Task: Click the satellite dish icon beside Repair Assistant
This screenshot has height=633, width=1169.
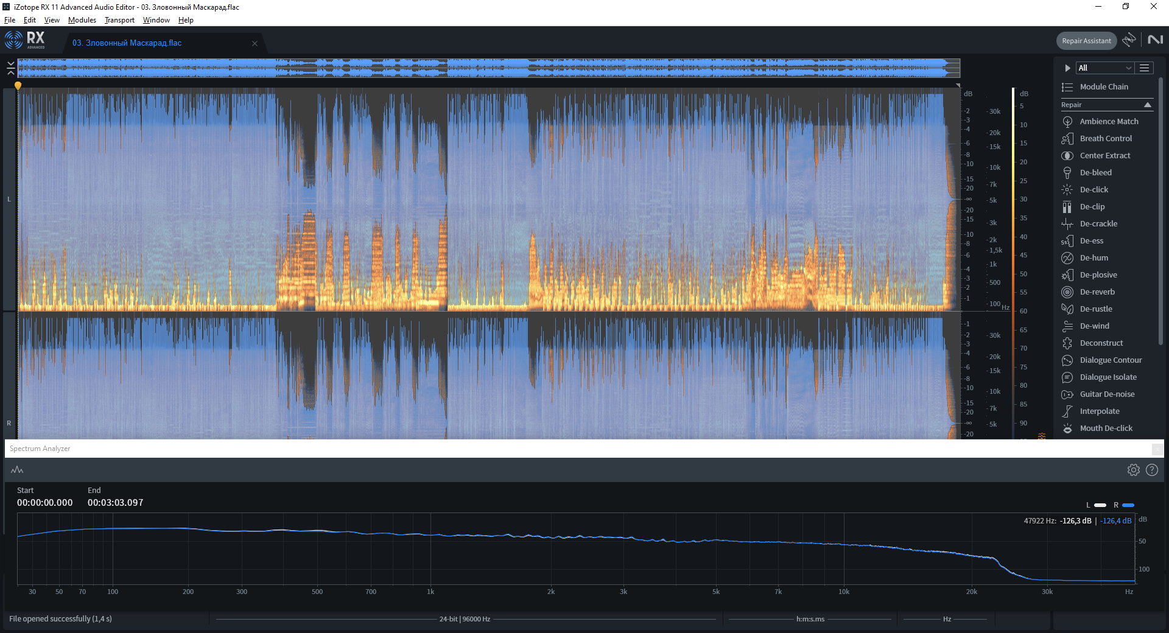Action: pyautogui.click(x=1129, y=40)
